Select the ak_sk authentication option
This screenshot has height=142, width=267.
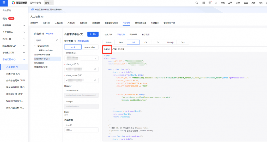73,47
